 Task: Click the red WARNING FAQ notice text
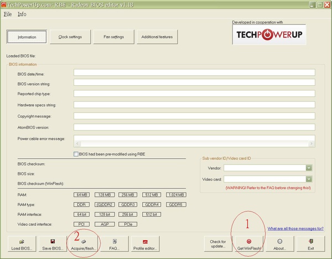268,188
